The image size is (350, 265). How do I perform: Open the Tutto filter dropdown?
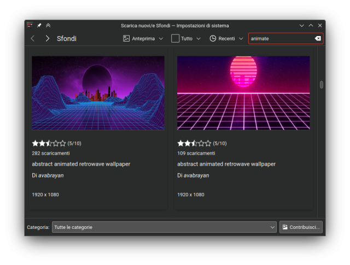pos(186,39)
